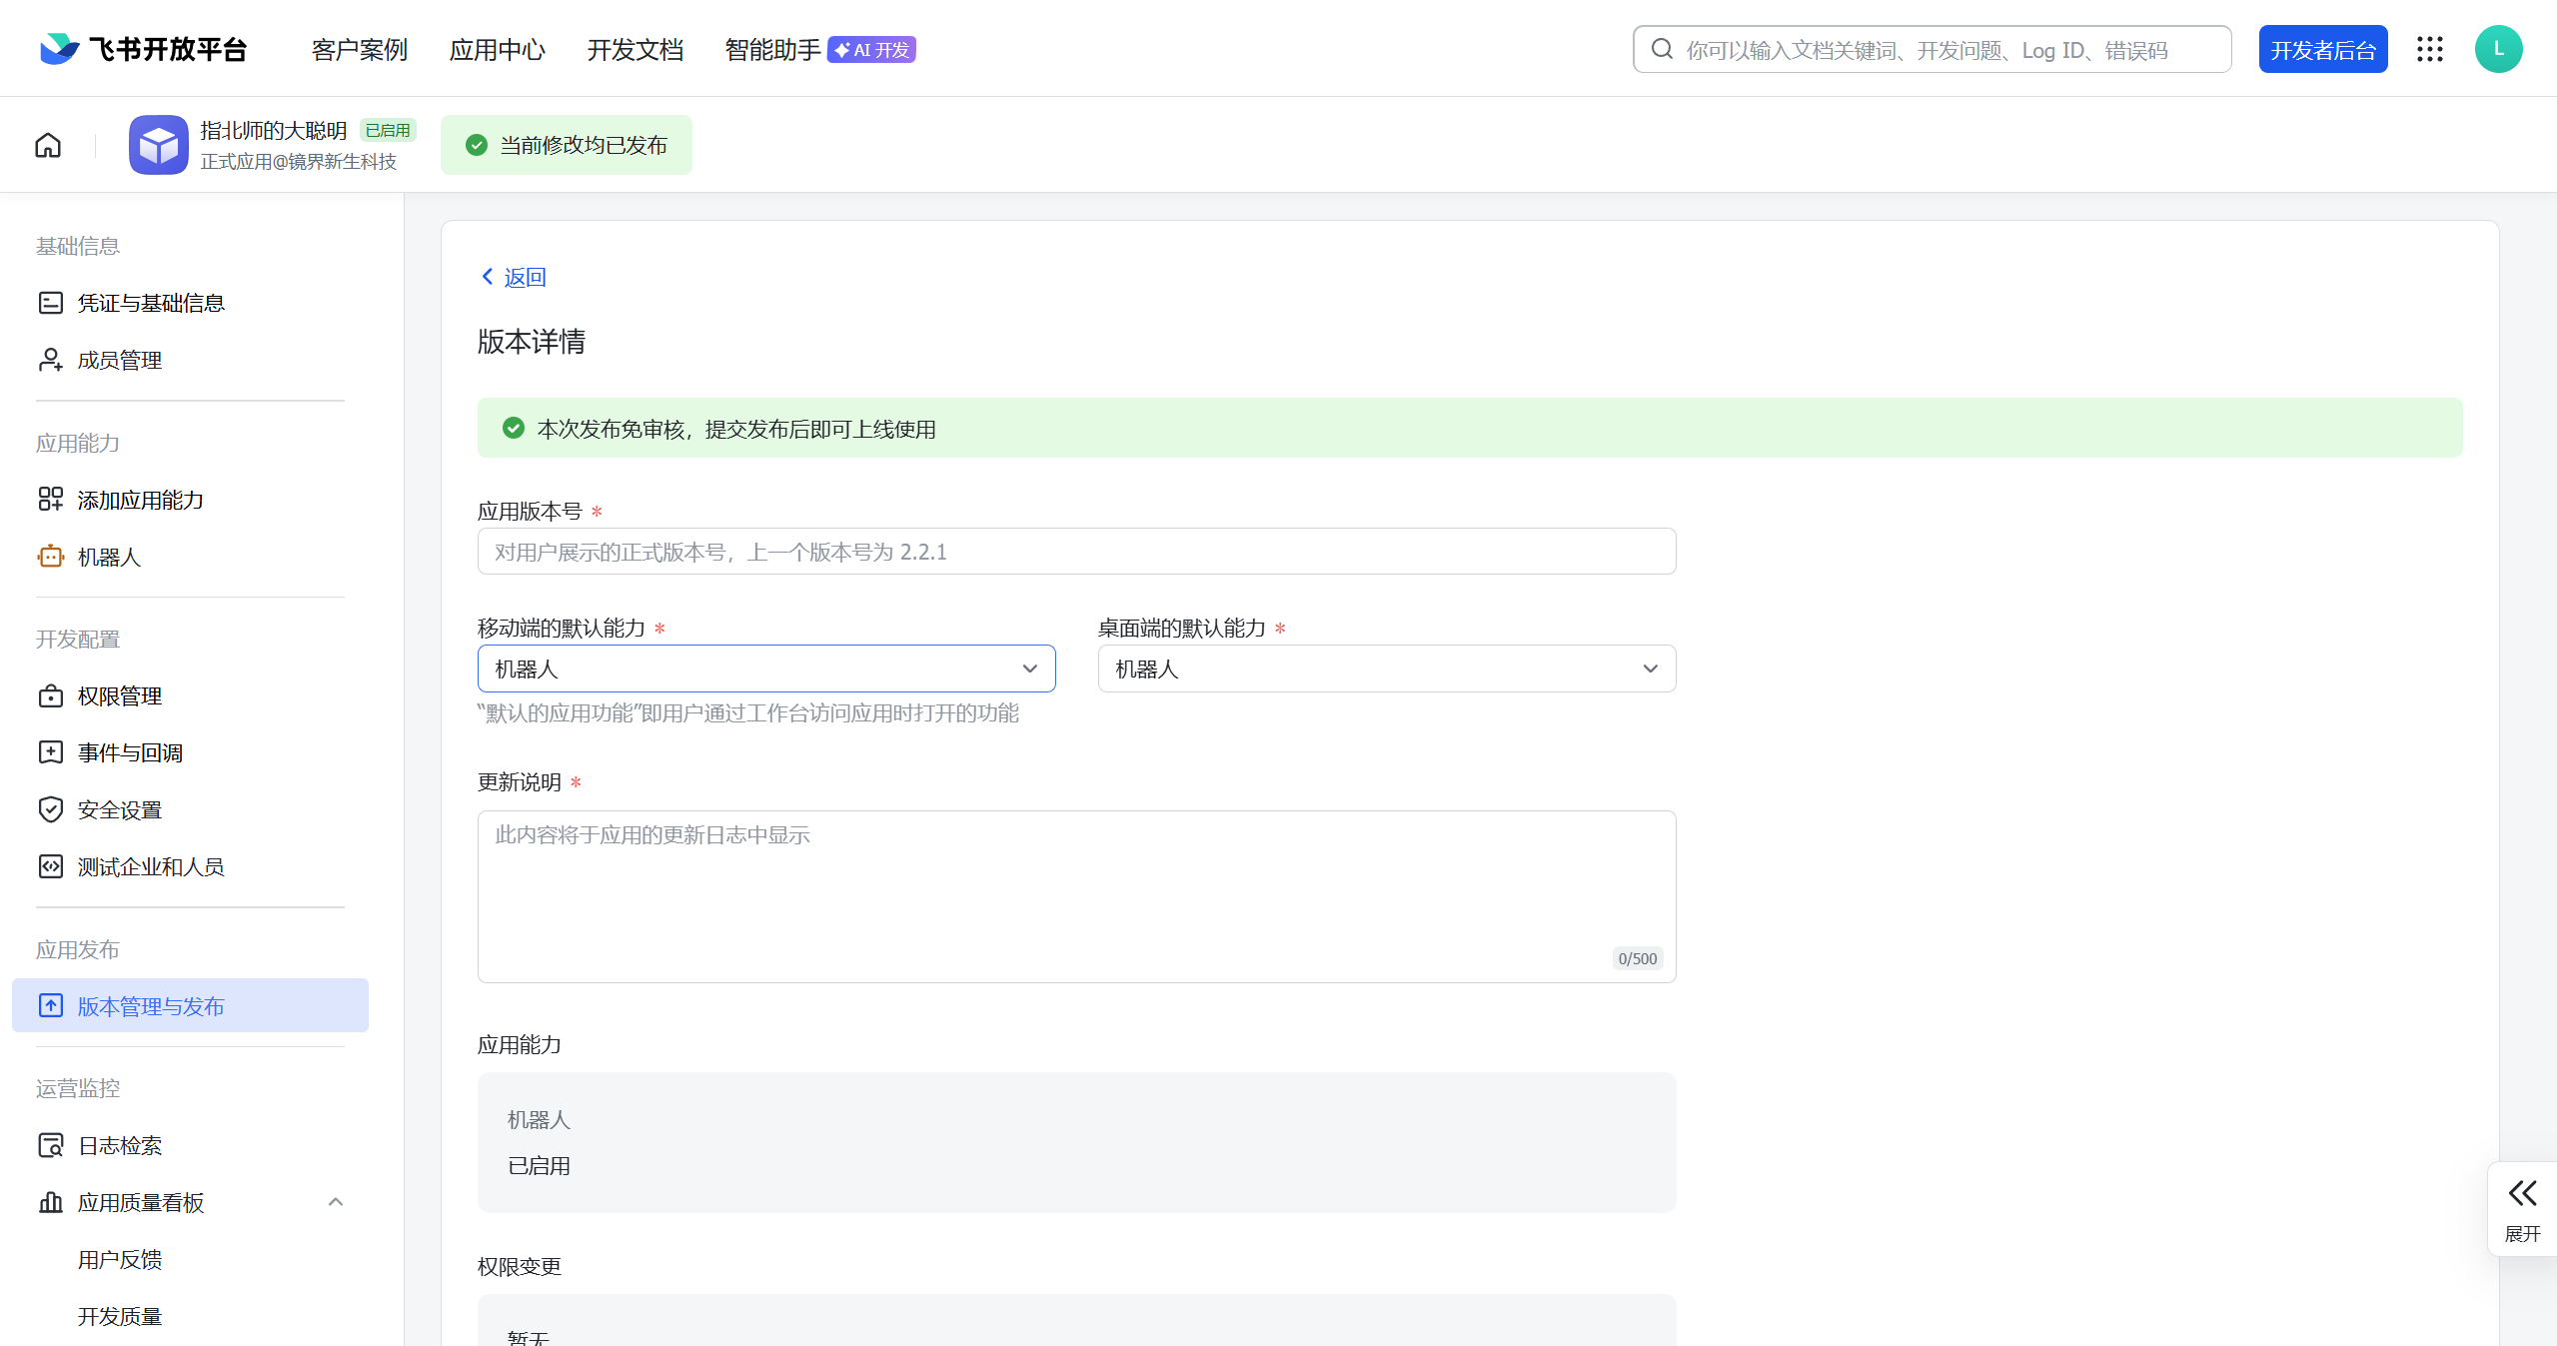
Task: Click the shield icon for 安全设置
Action: click(x=51, y=809)
